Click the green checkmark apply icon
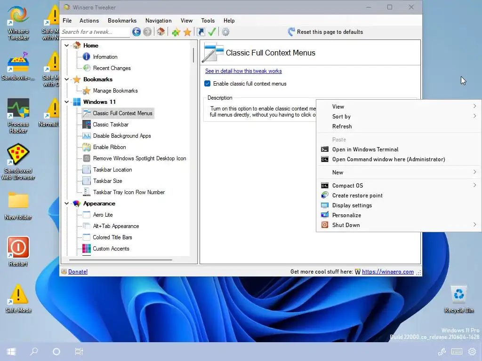This screenshot has width=482, height=361. click(212, 31)
